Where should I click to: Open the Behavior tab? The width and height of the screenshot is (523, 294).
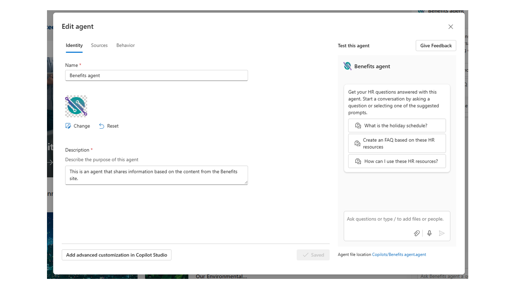[x=125, y=45]
